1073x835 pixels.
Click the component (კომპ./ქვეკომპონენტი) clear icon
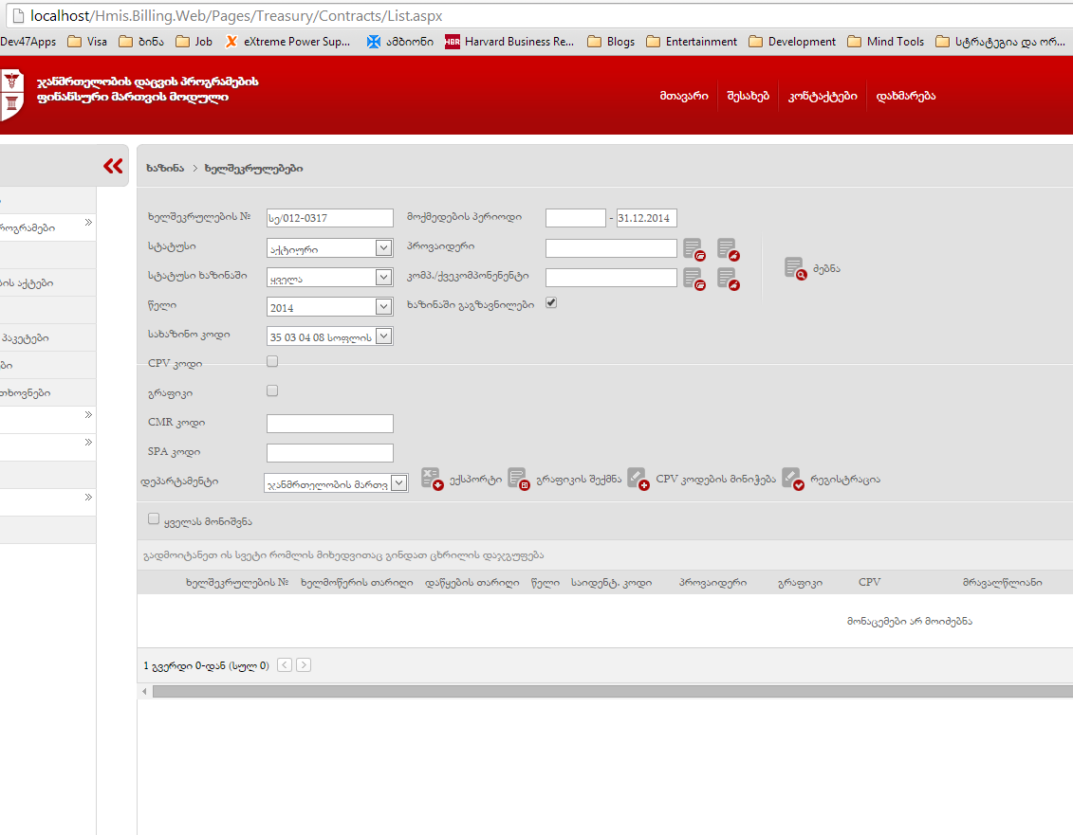tap(728, 279)
